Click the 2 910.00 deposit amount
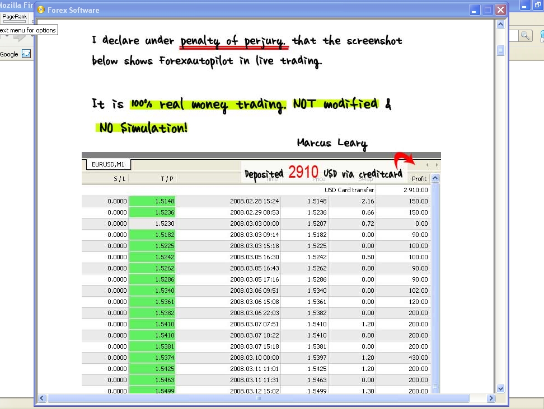The image size is (544, 409). point(416,190)
